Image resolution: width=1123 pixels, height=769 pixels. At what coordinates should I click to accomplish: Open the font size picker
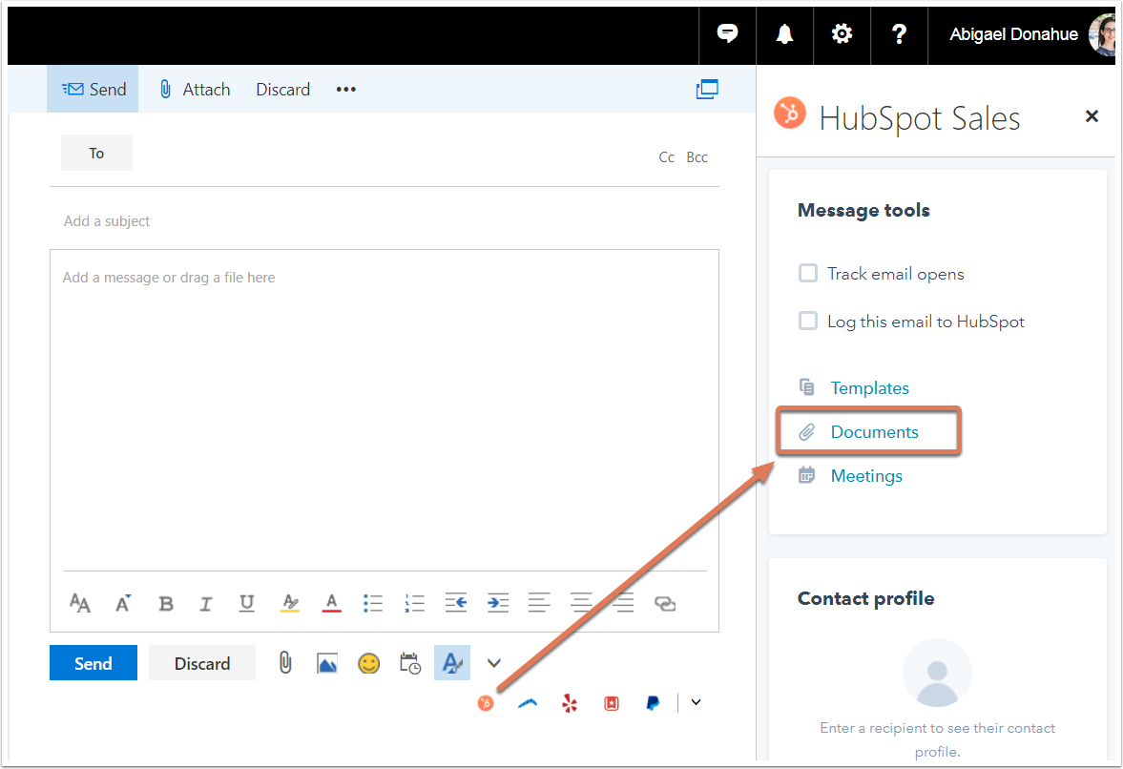pos(123,603)
